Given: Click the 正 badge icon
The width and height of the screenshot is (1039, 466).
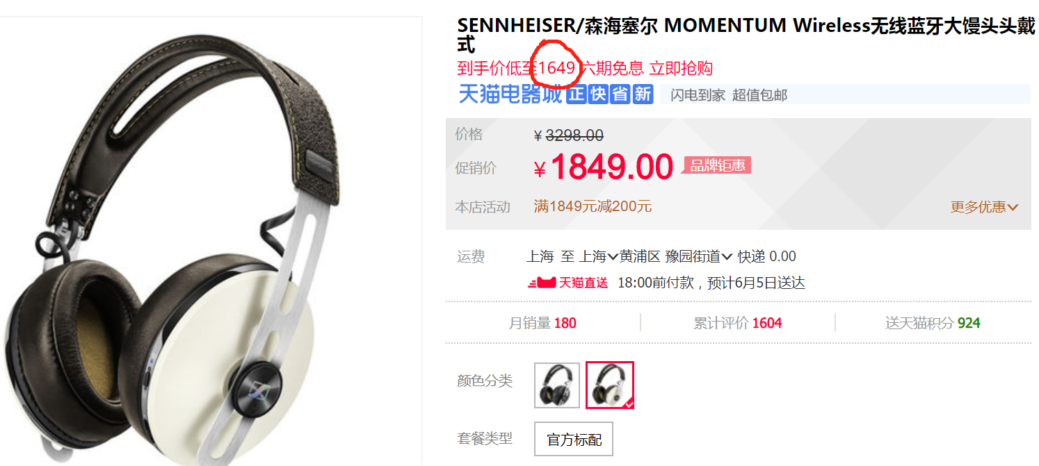Looking at the screenshot, I should pos(576,94).
